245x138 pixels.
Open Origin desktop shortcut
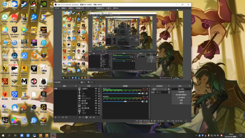point(24,109)
